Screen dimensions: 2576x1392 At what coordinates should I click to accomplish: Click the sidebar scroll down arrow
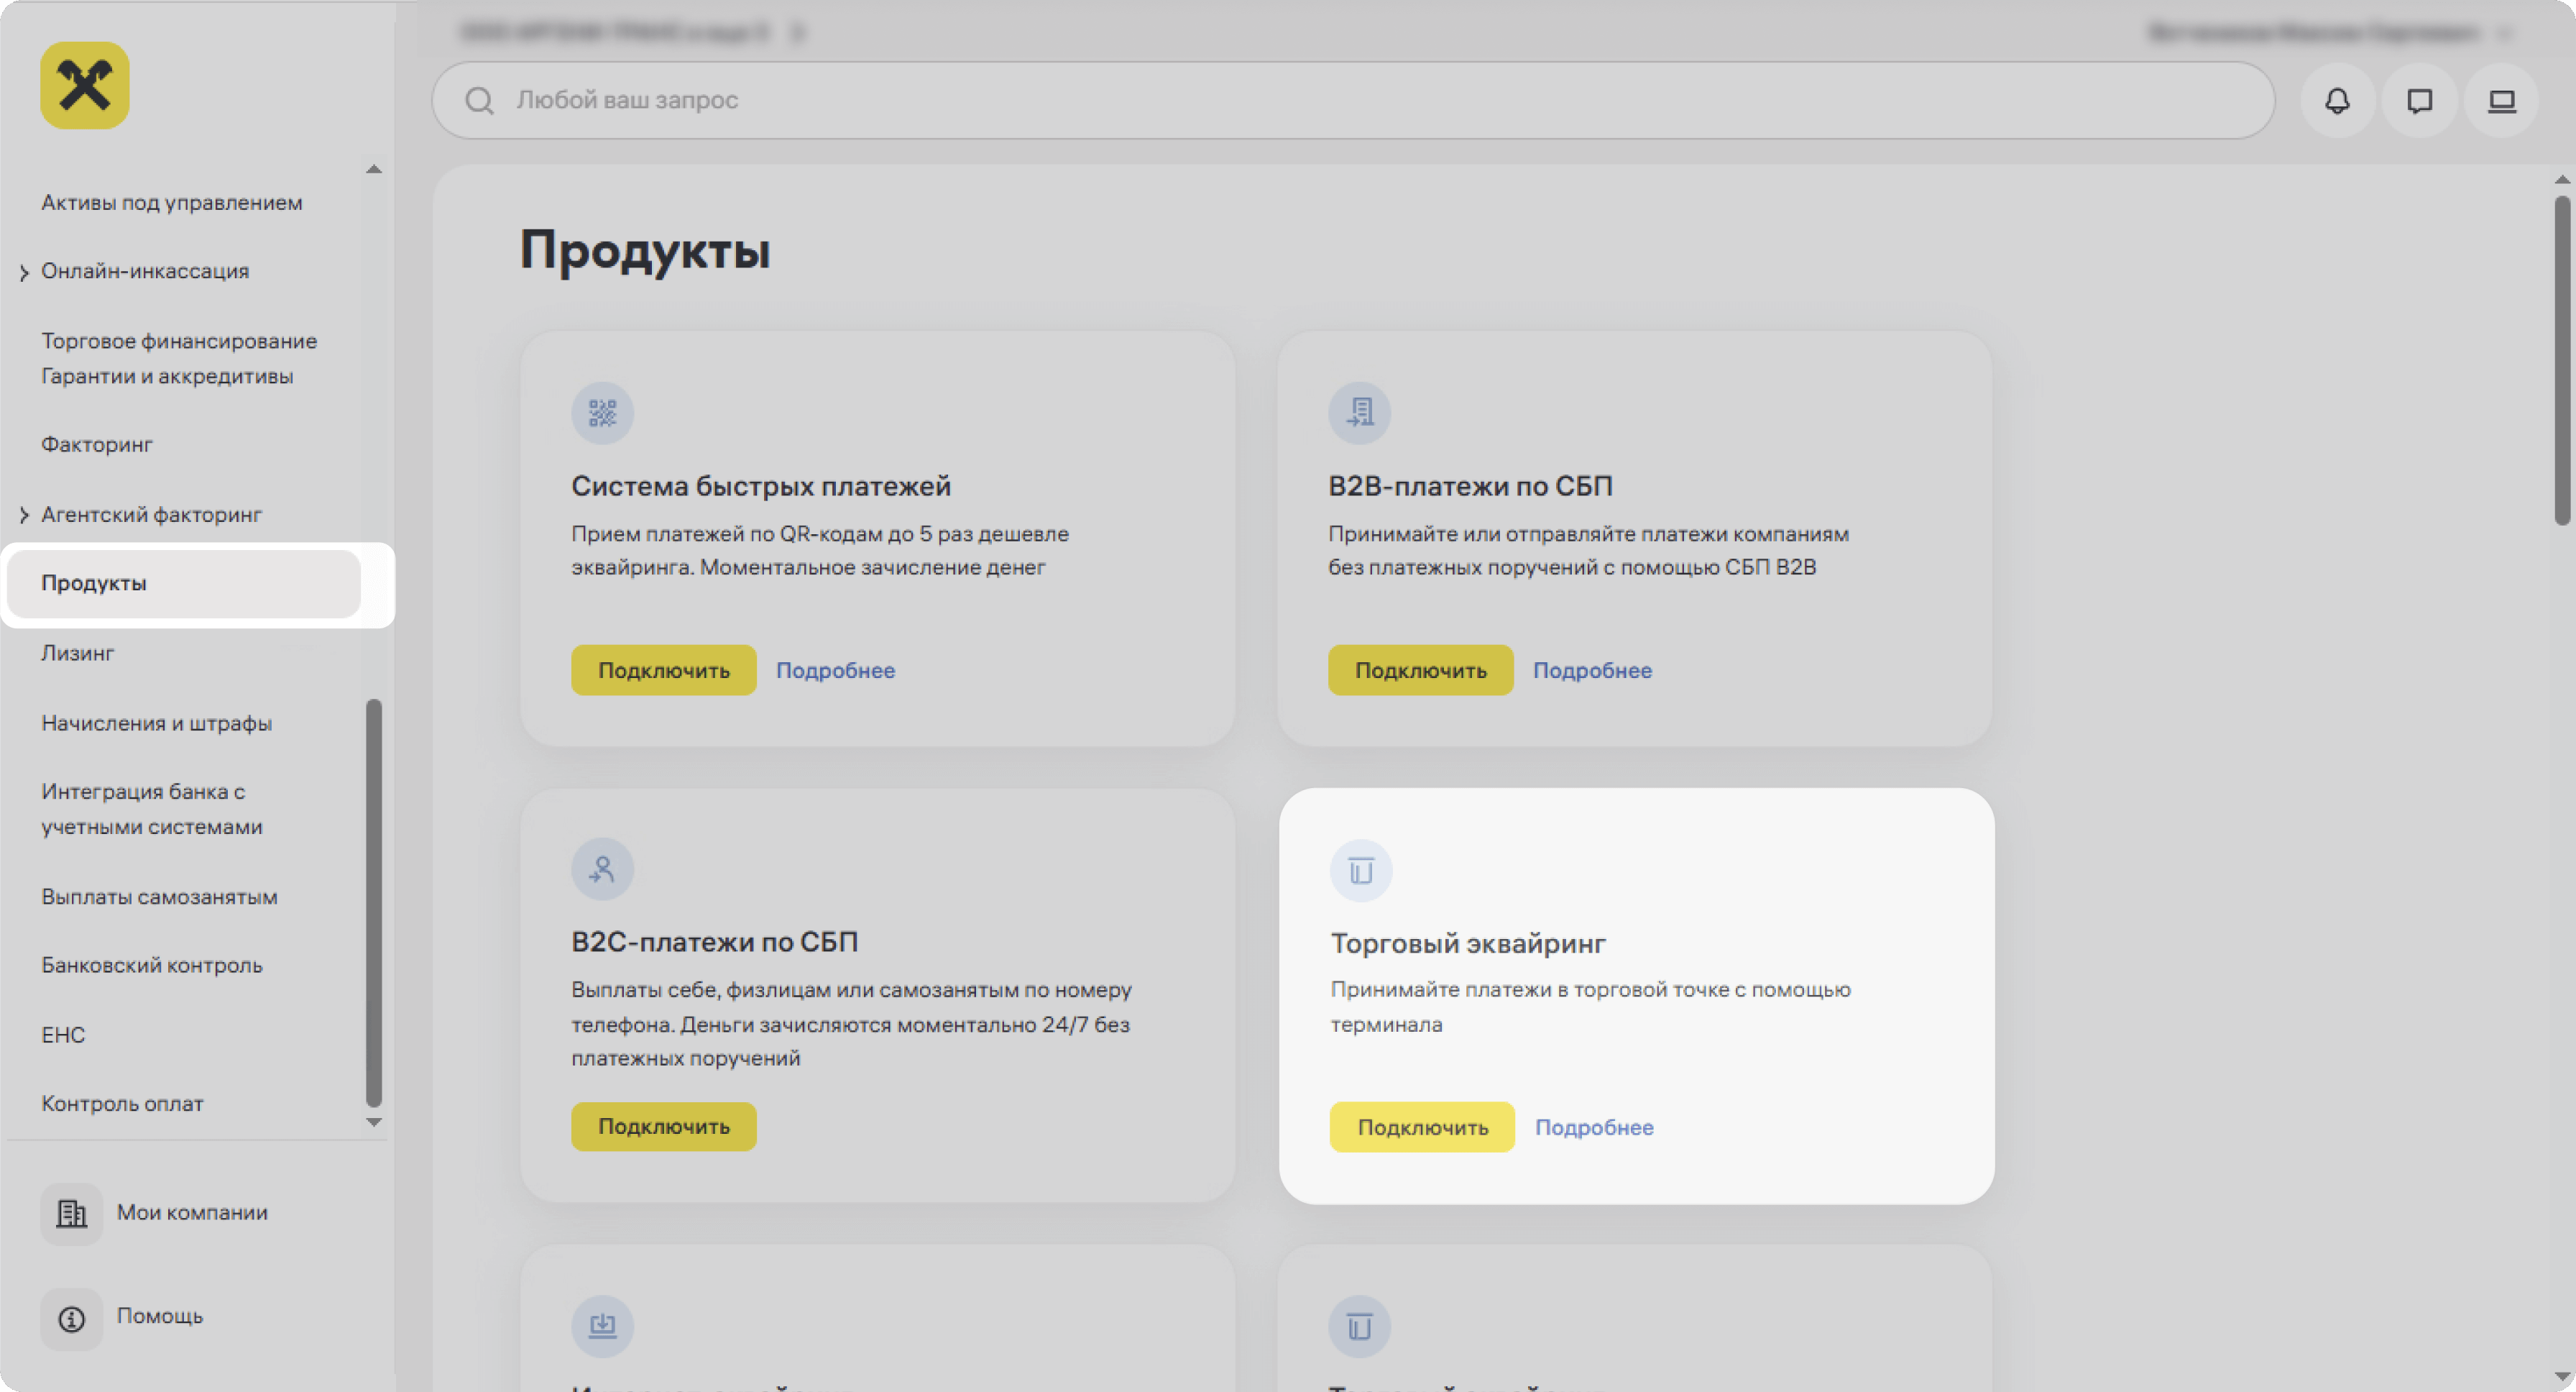[374, 1122]
